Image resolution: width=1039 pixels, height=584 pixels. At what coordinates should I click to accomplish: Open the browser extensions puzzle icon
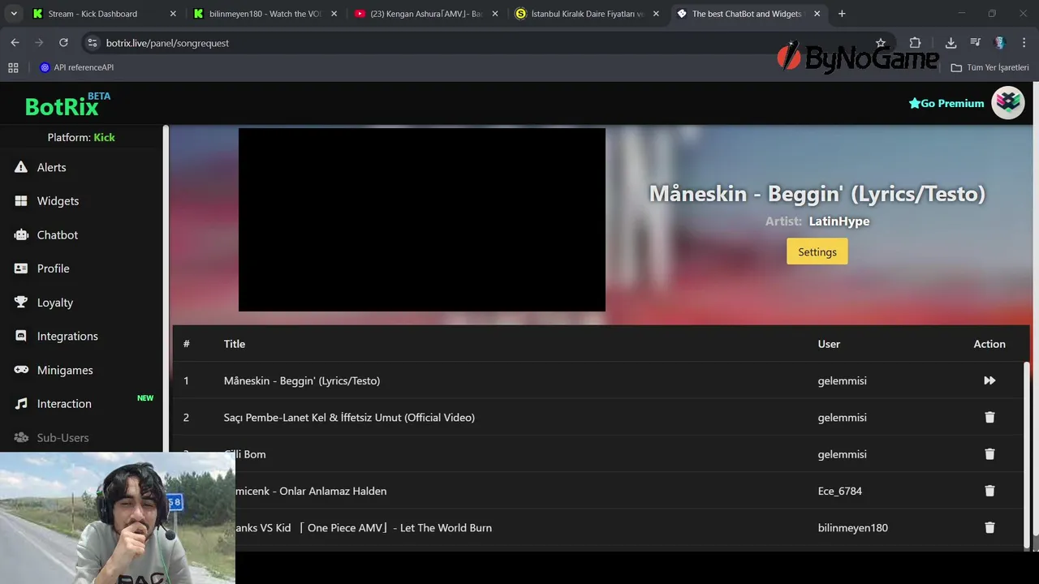point(915,43)
